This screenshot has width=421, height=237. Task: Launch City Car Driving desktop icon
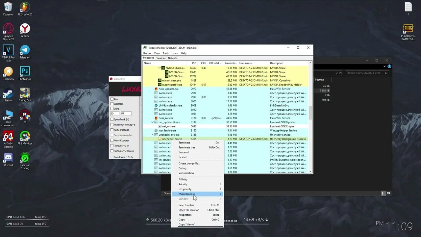(x=25, y=161)
